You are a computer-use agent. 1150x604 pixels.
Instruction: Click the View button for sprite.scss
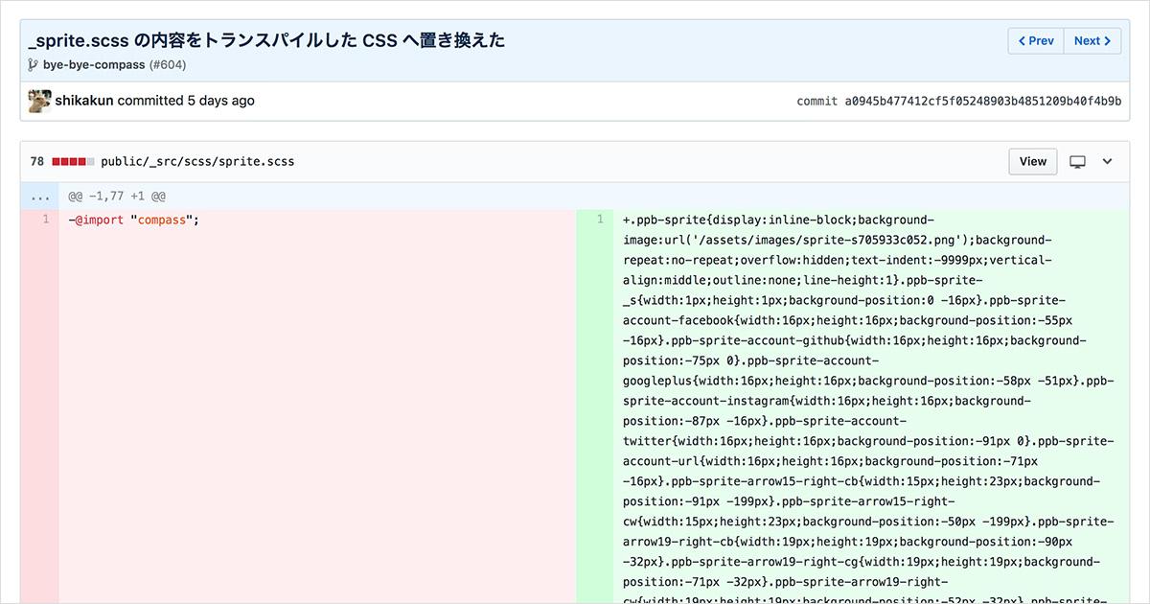click(1032, 161)
